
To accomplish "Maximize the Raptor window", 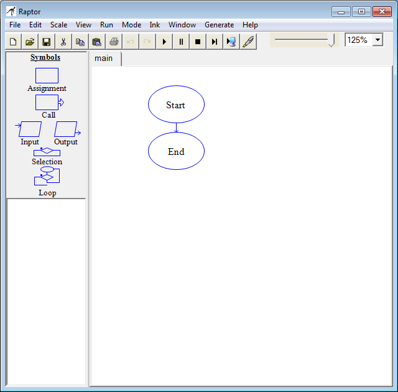I will pyautogui.click(x=361, y=12).
